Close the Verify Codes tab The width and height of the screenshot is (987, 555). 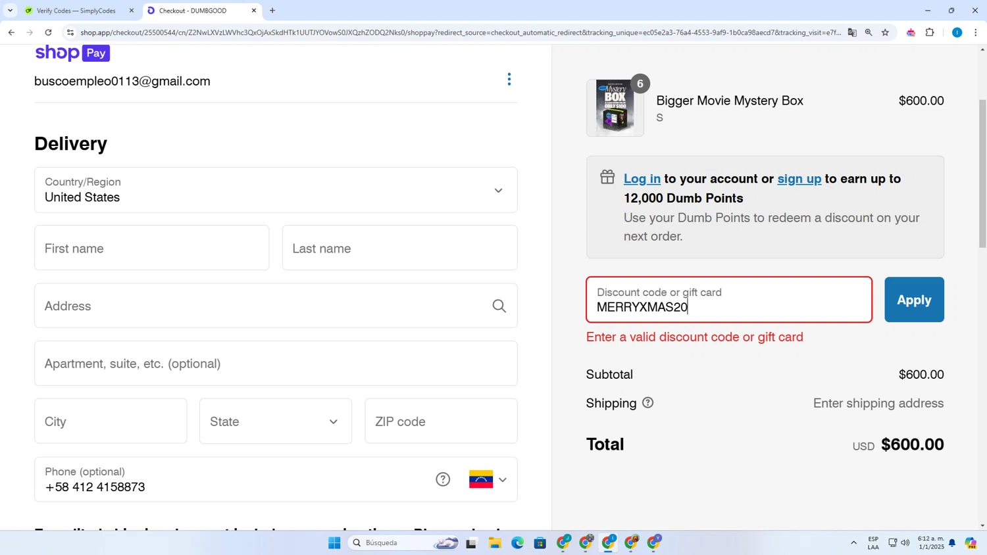pyautogui.click(x=131, y=11)
